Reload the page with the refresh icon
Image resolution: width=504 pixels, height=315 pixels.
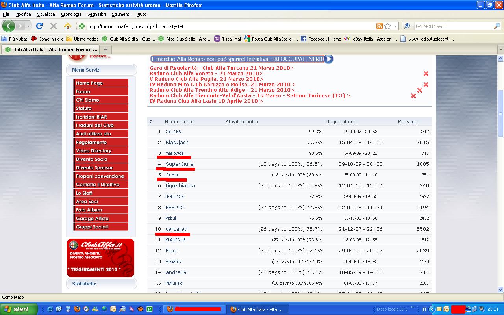39,26
